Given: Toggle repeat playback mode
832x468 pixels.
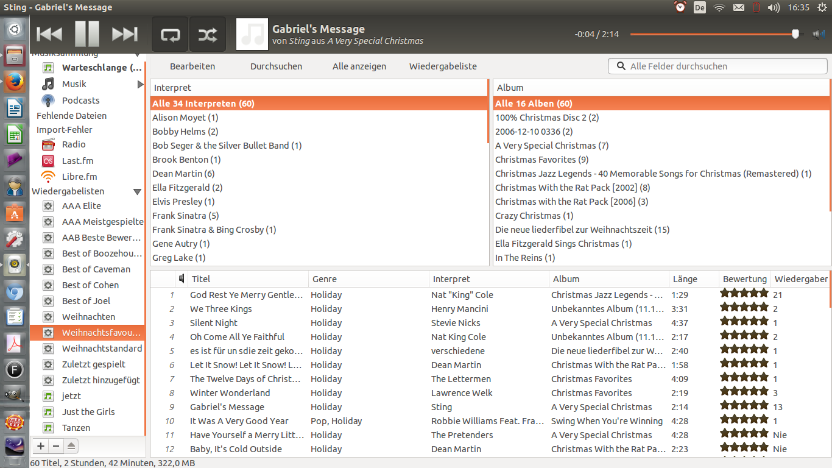Looking at the screenshot, I should (170, 34).
